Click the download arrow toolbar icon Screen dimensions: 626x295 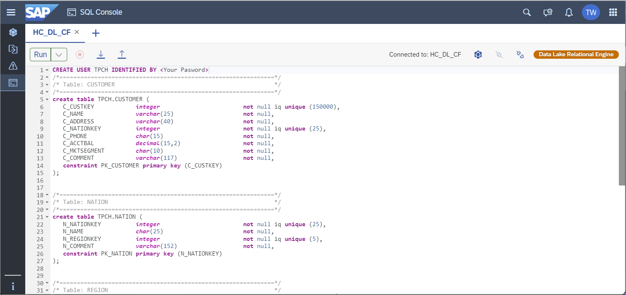tap(101, 55)
